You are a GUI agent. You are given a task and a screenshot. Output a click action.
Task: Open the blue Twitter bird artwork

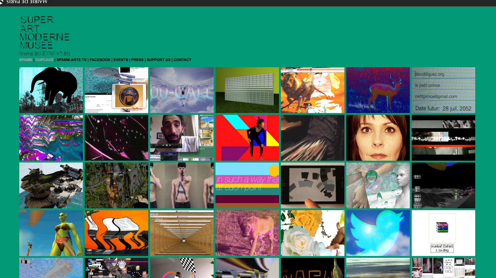pyautogui.click(x=378, y=233)
